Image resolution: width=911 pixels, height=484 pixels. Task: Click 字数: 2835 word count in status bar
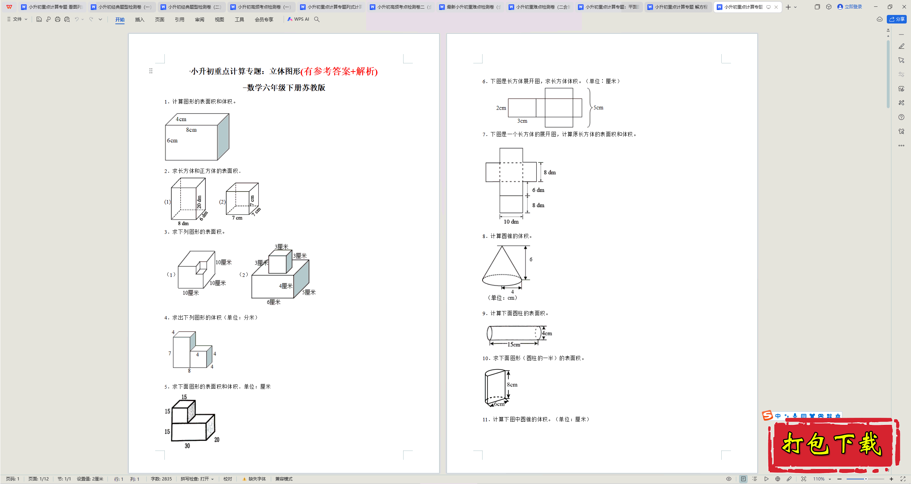point(161,479)
